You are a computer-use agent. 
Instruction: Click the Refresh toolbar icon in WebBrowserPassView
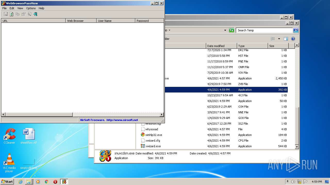(x=12, y=14)
